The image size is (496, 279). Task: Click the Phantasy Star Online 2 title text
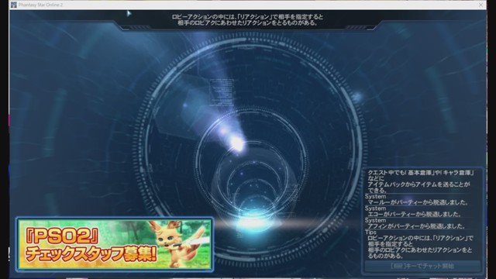(40, 5)
